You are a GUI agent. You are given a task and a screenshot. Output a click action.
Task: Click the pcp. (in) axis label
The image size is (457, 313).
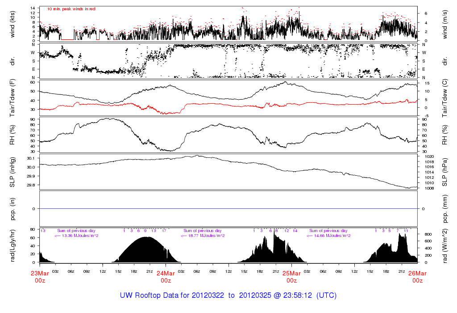click(12, 208)
